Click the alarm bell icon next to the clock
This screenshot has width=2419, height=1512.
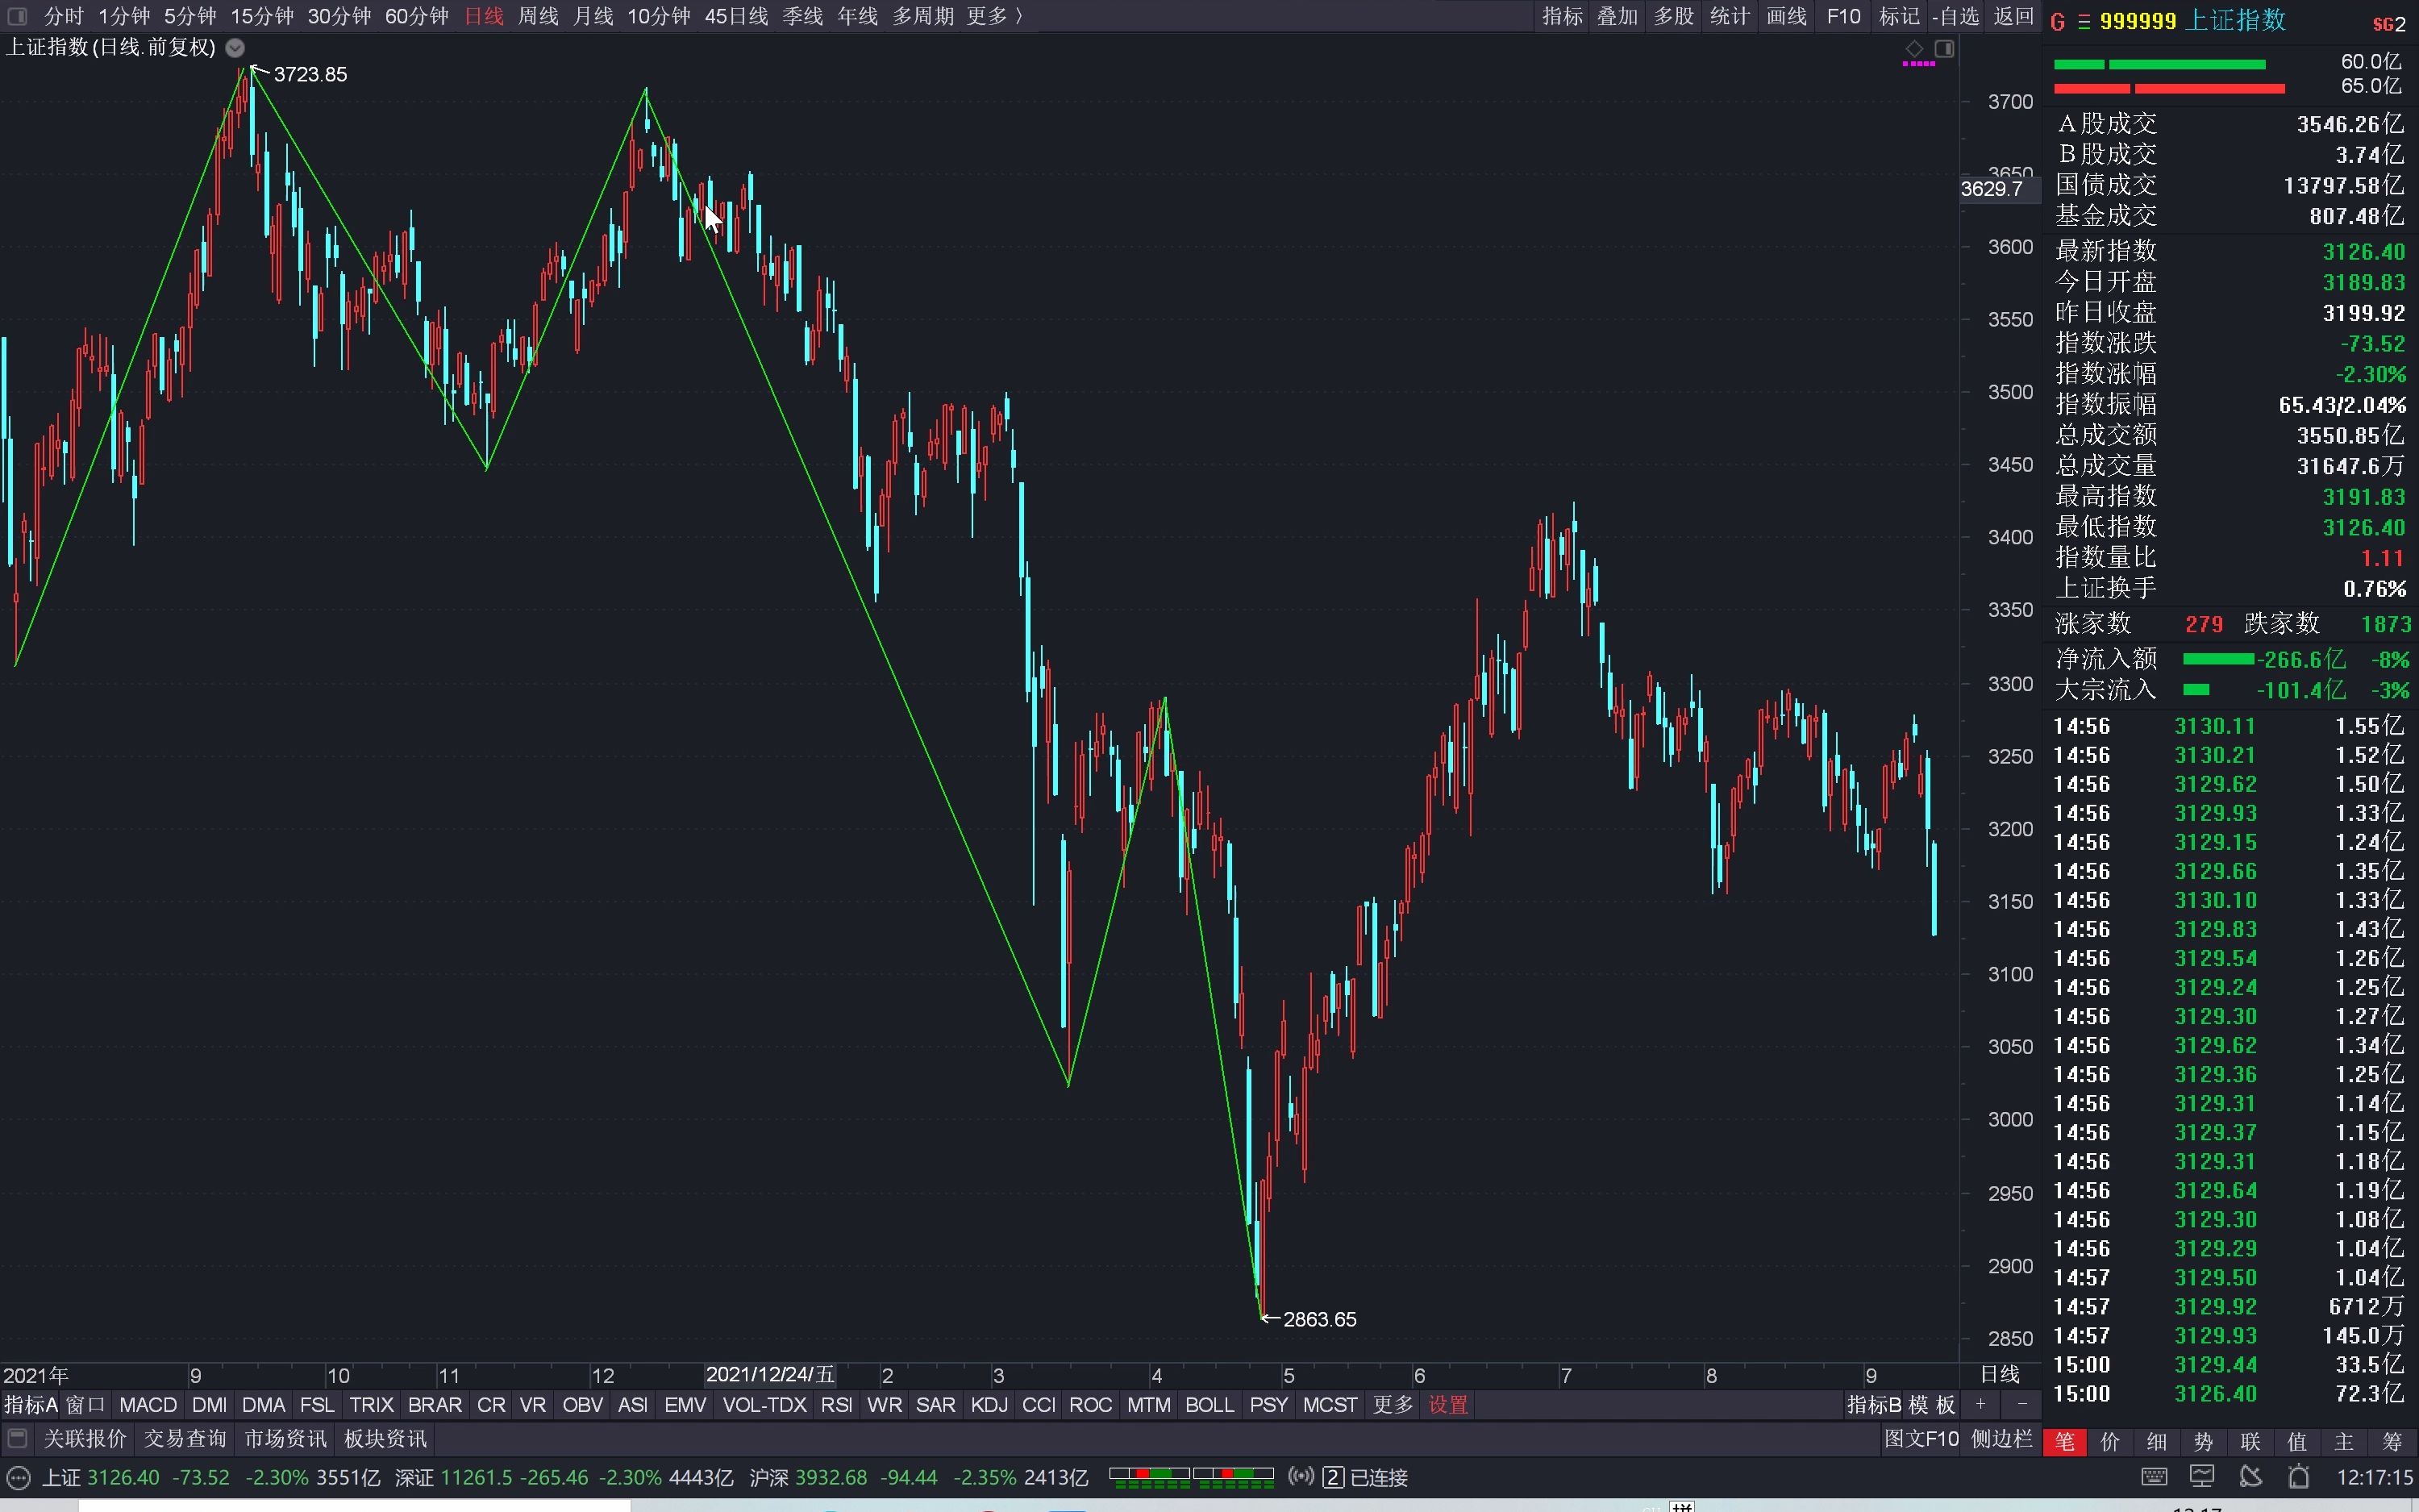[2299, 1477]
